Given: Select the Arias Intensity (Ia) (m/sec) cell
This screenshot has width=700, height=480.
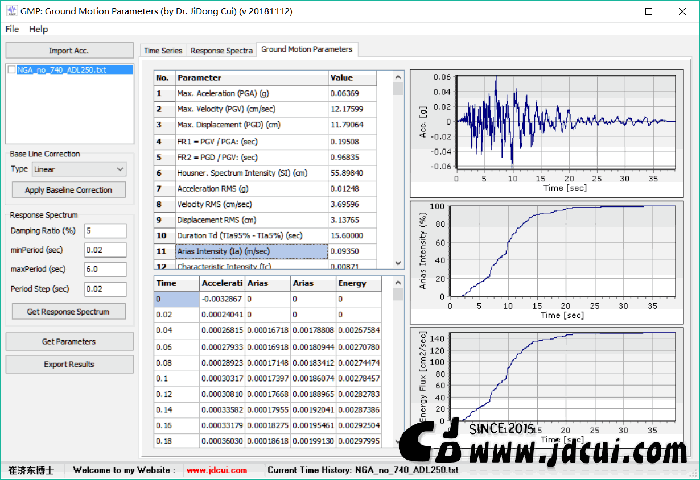Looking at the screenshot, I should coord(252,251).
